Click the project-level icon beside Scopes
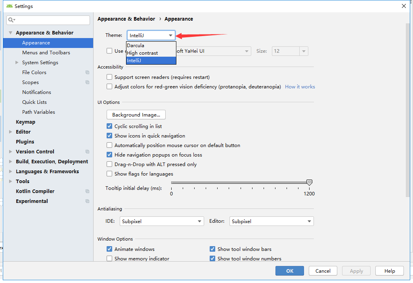The width and height of the screenshot is (413, 283). click(87, 82)
